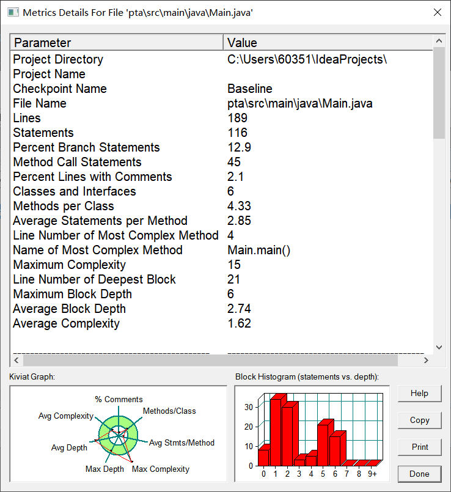Click the Max Complexity label in Kiviat graph

(160, 469)
